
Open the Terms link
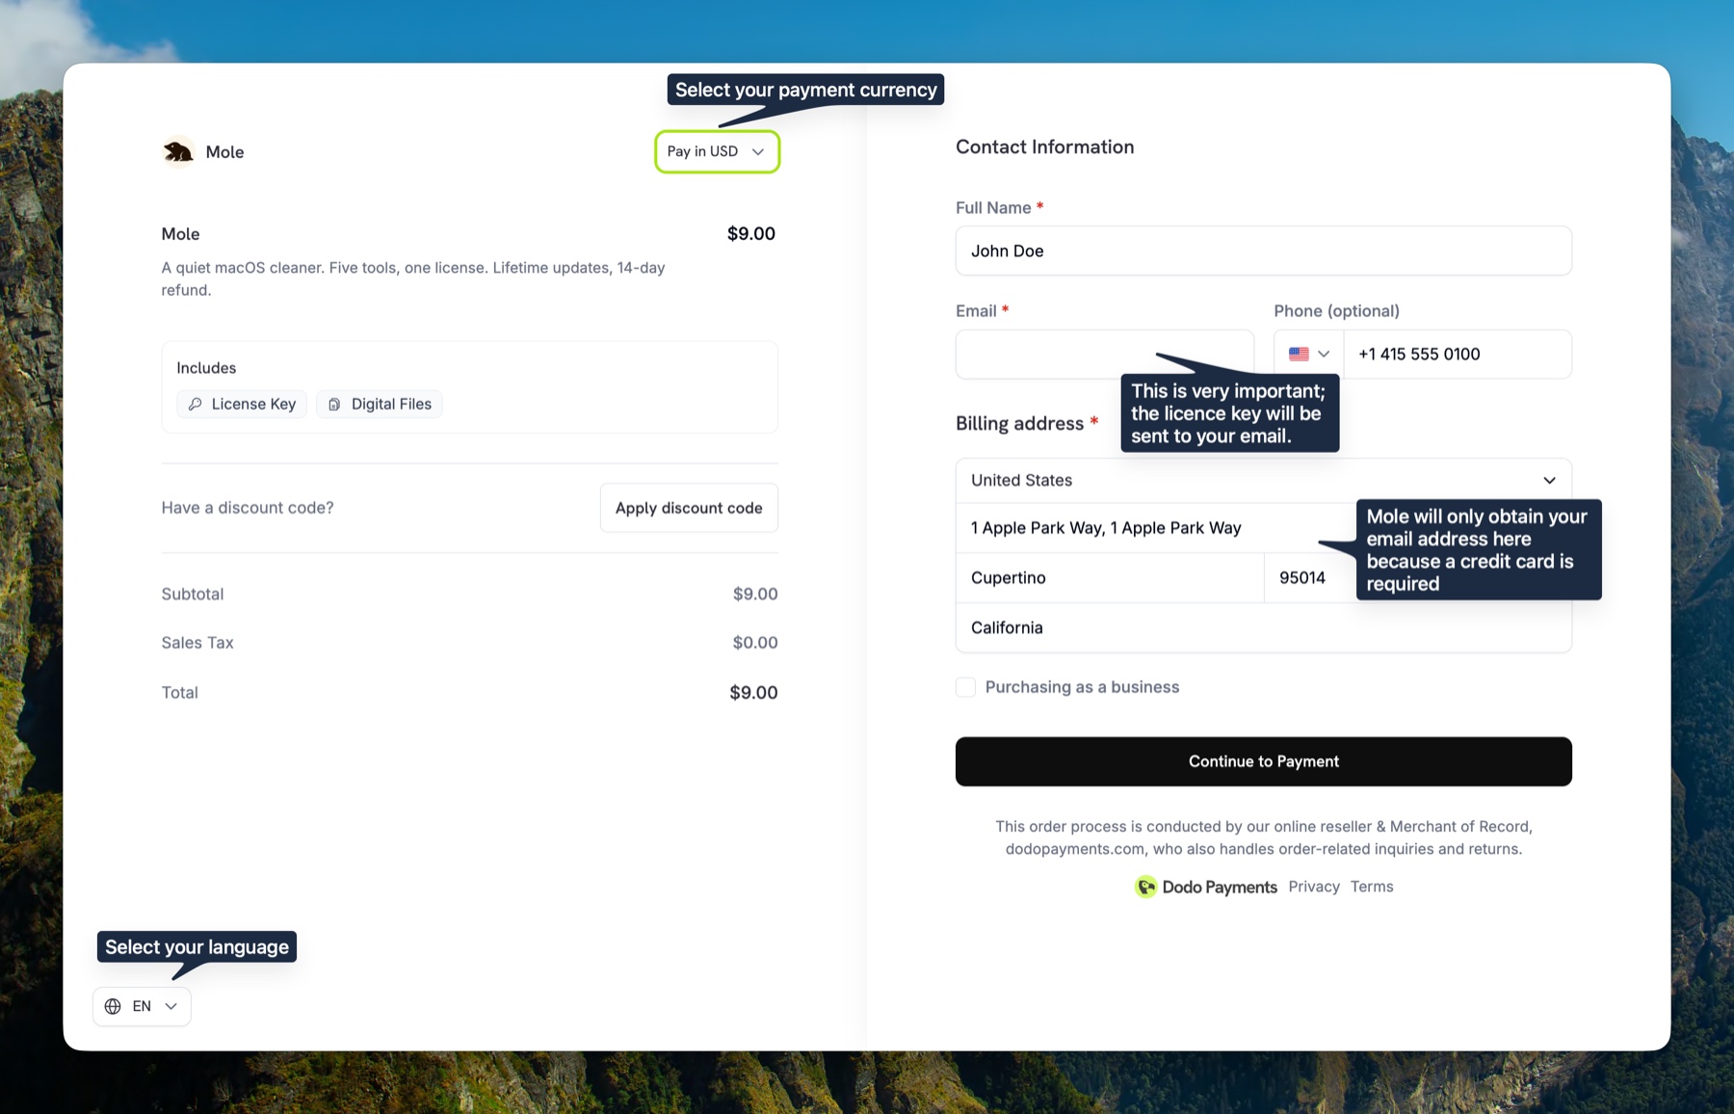[x=1372, y=887]
